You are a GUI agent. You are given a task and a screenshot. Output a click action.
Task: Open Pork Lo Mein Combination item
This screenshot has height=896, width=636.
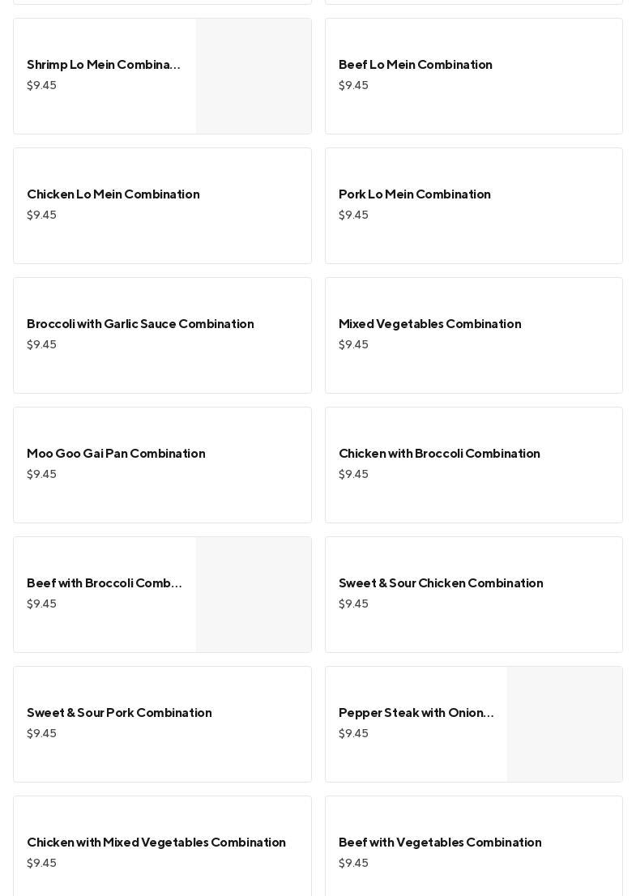pos(414,194)
